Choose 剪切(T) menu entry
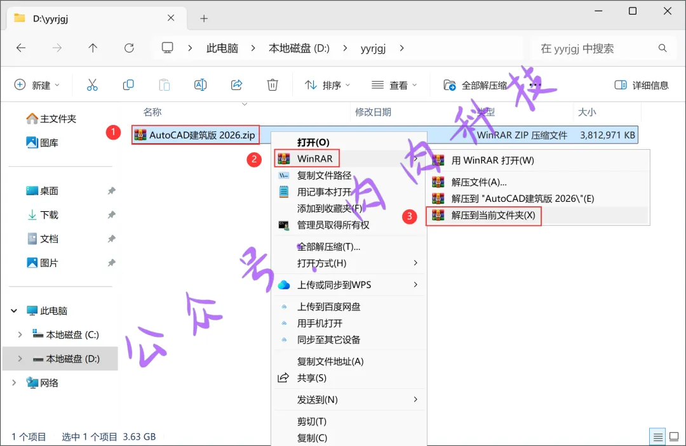The width and height of the screenshot is (686, 446). (x=349, y=421)
